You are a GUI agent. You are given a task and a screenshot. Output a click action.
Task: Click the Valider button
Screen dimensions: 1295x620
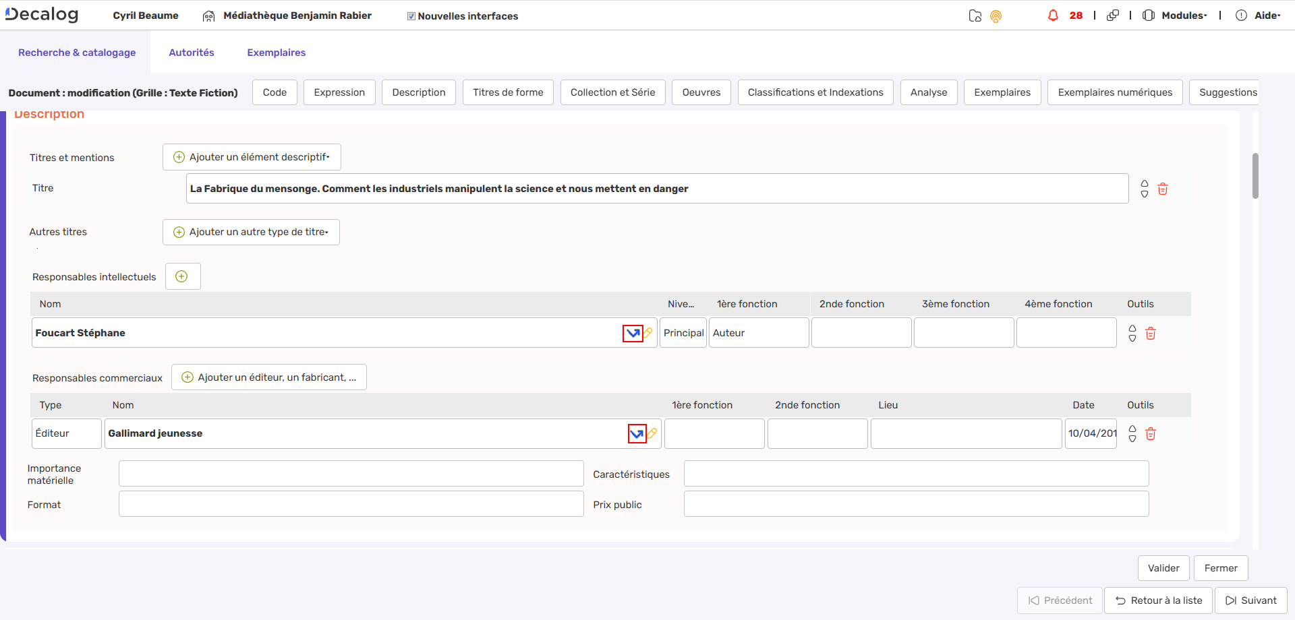(1163, 567)
